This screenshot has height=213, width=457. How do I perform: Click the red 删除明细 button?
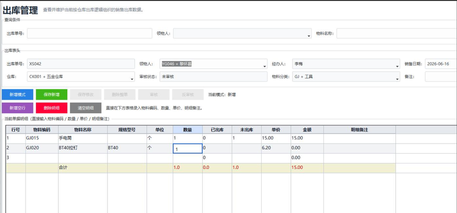(x=51, y=108)
